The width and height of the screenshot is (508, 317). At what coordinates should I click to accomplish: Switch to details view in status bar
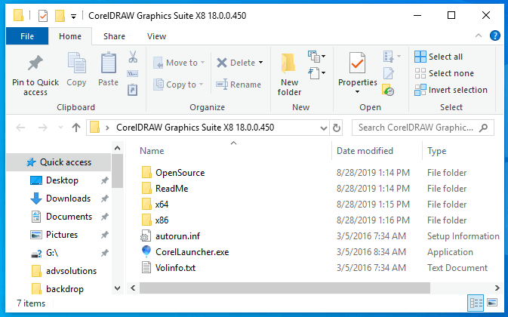(476, 303)
